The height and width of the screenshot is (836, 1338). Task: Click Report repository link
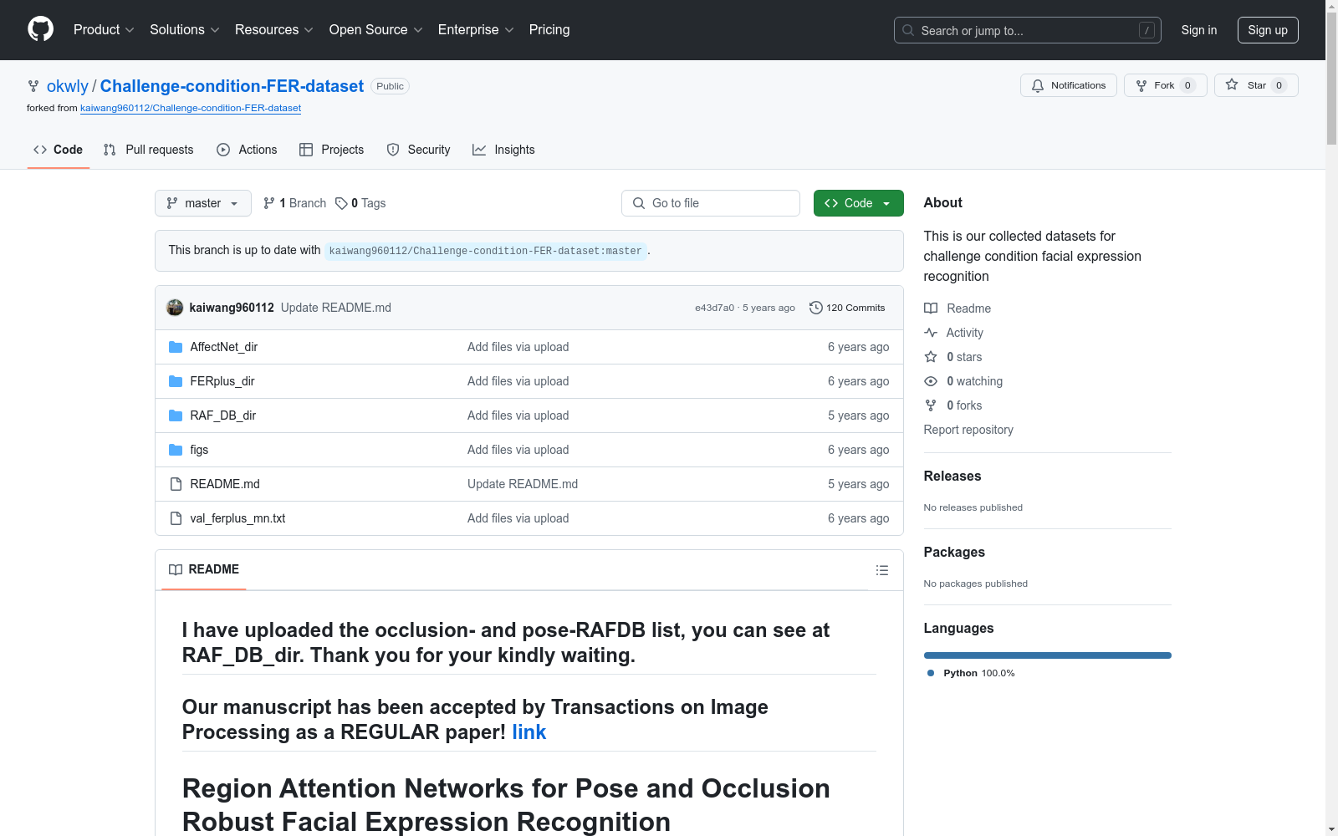coord(968,430)
